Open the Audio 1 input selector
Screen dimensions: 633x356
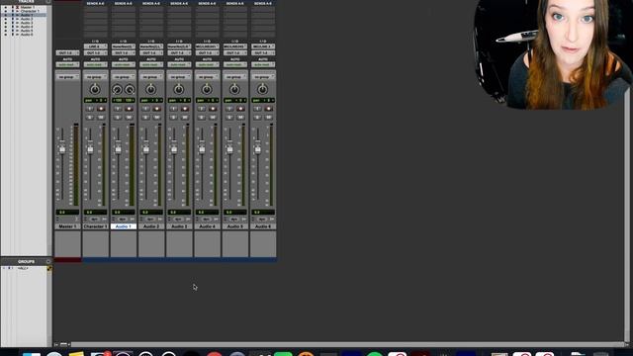click(123, 46)
